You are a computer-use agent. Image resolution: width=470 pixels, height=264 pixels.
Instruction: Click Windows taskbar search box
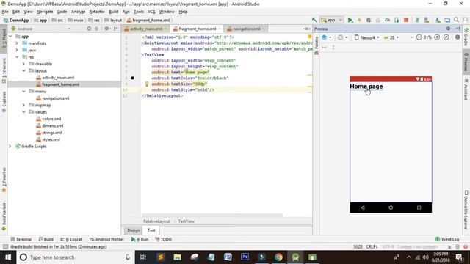[74, 257]
